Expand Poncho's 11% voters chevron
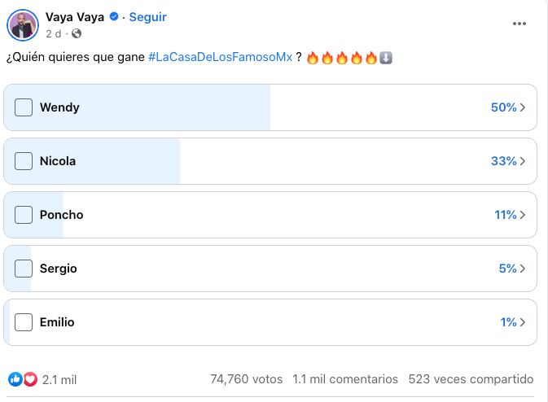This screenshot has height=402, width=548. pyautogui.click(x=522, y=215)
